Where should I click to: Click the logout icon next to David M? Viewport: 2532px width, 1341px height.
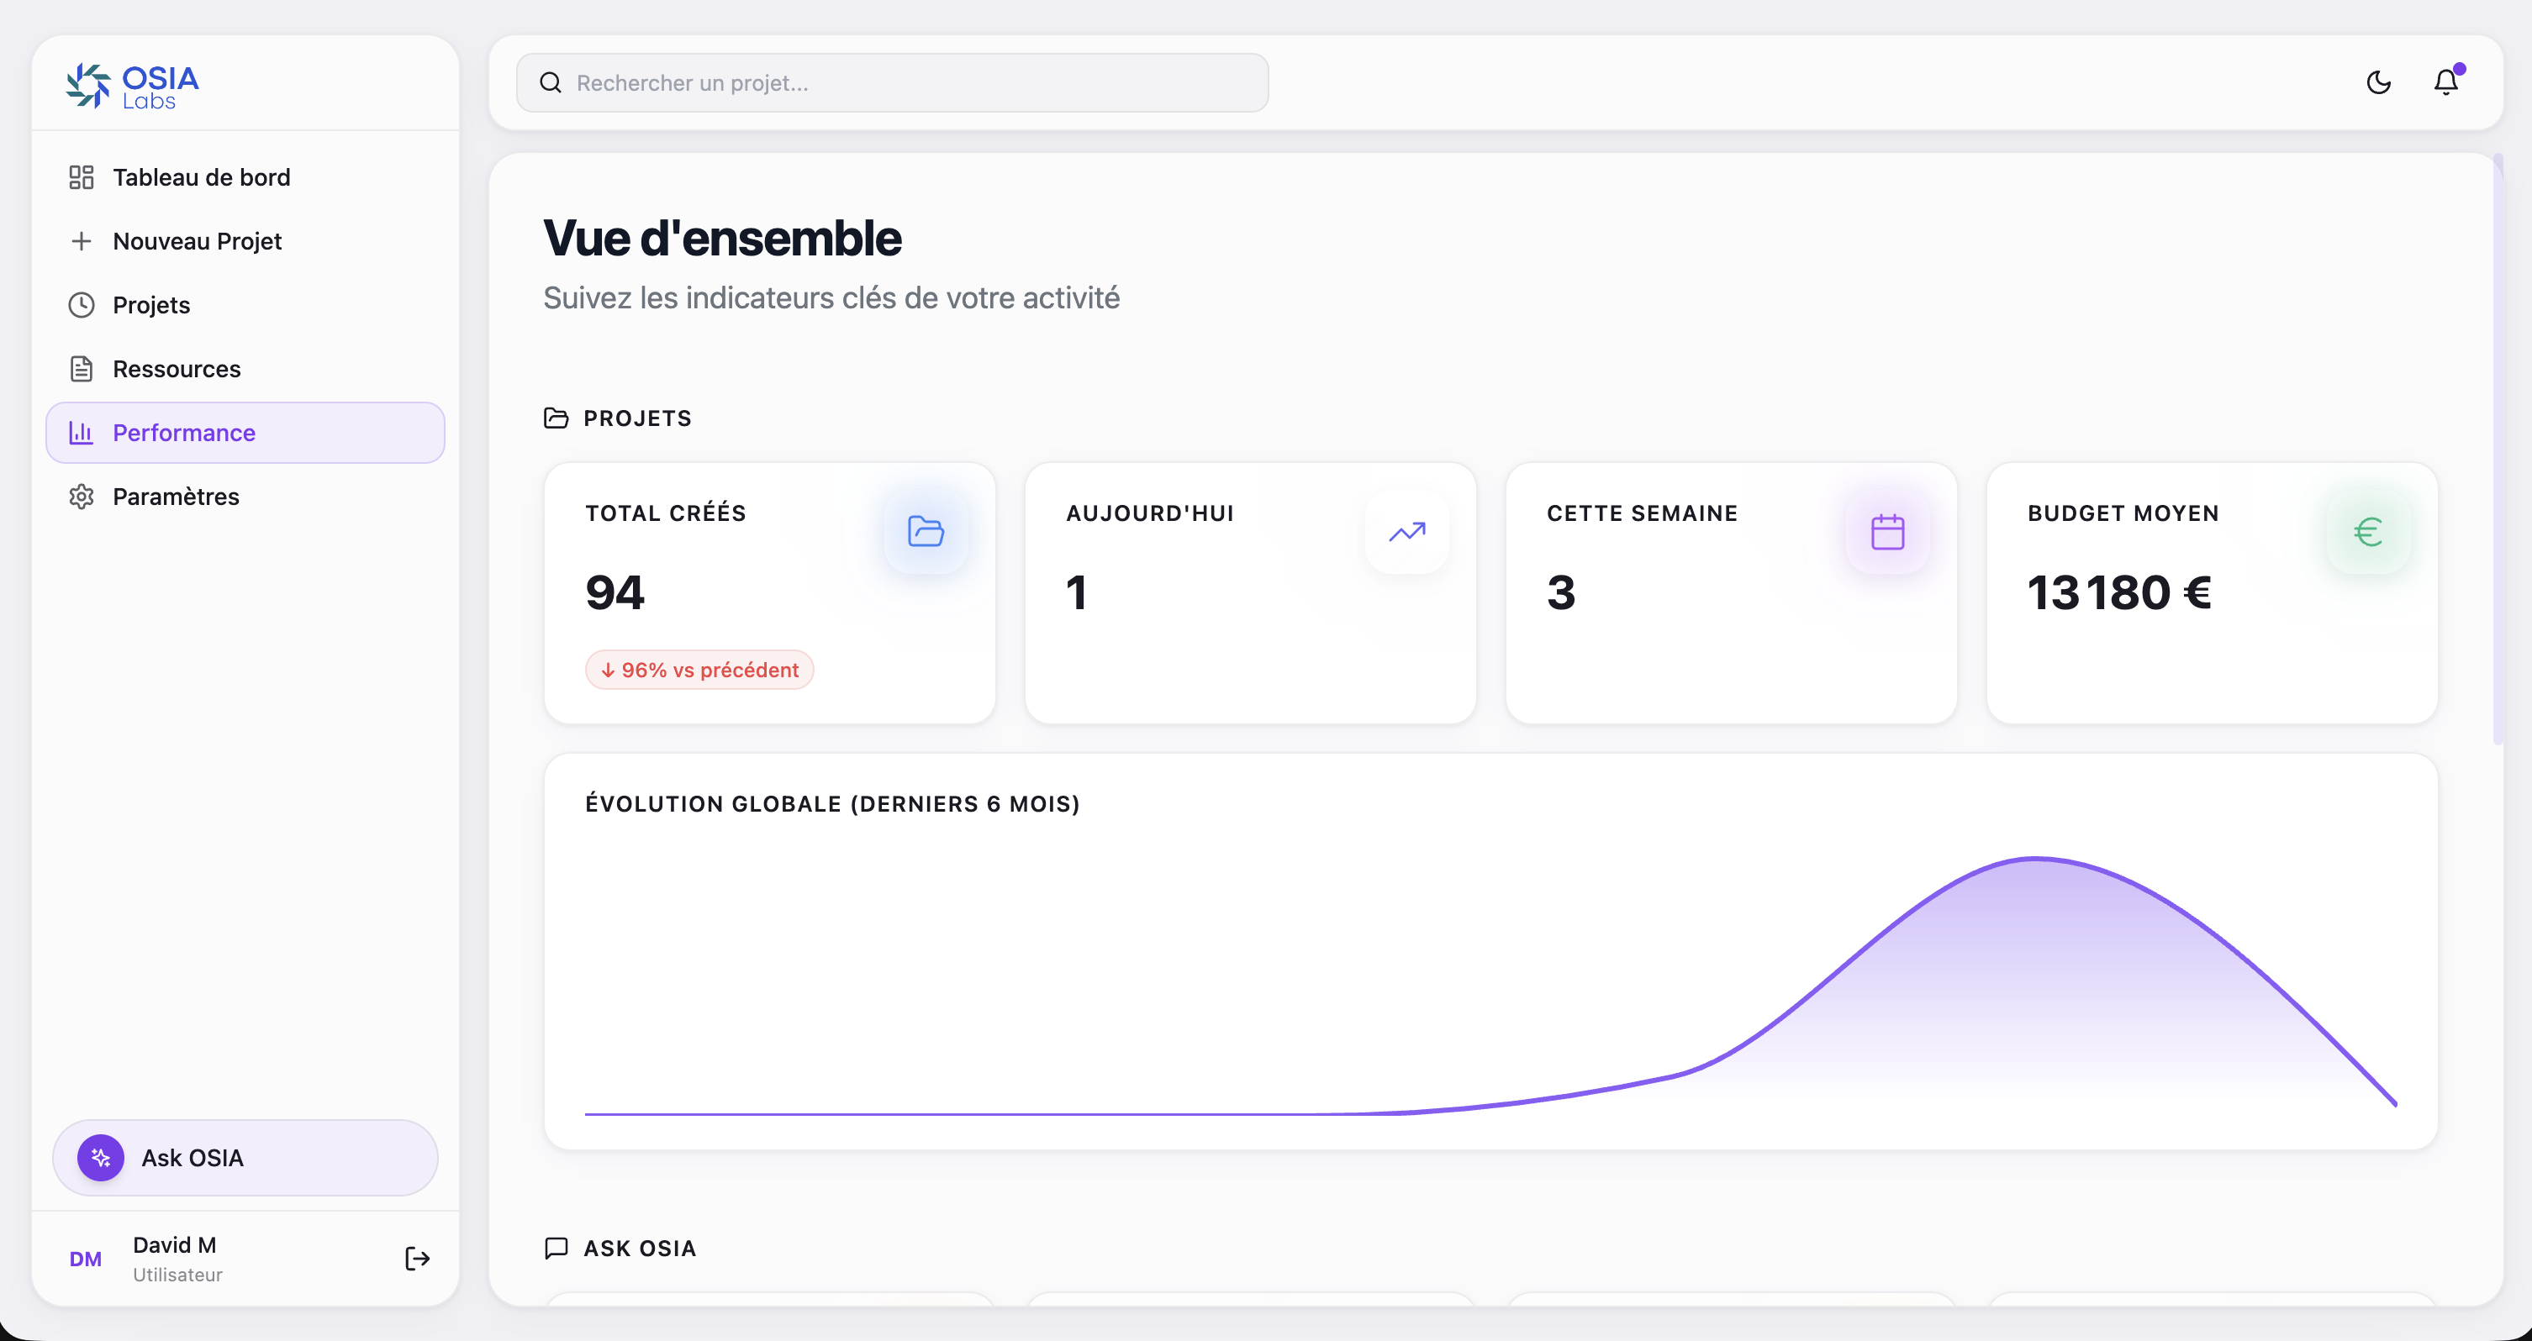(417, 1259)
